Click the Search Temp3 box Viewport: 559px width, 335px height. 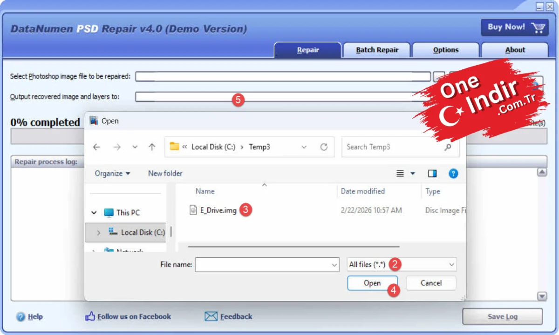tap(401, 147)
